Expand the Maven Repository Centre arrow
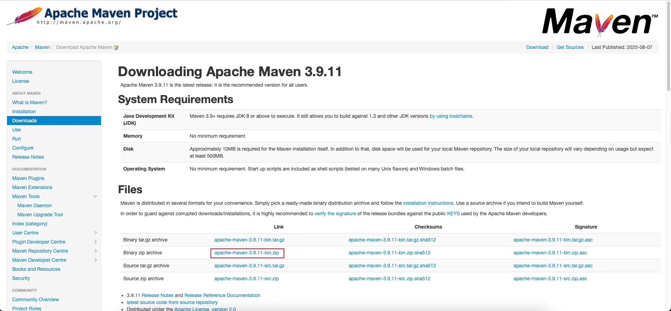 point(95,251)
